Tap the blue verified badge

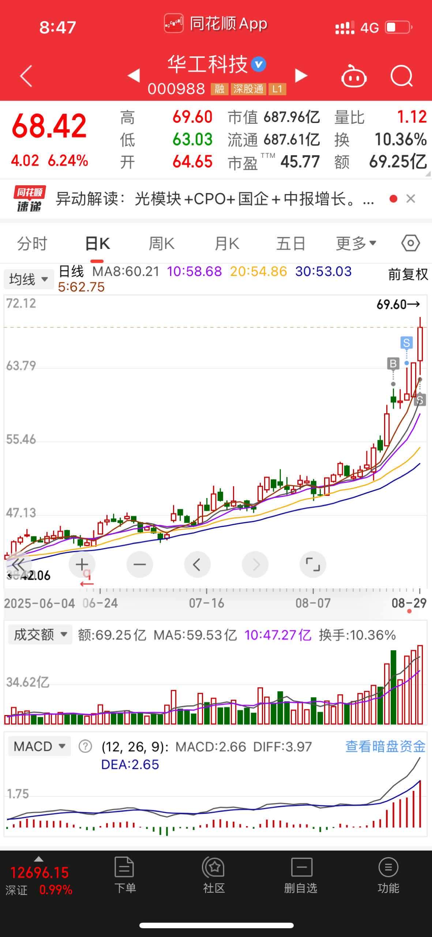click(259, 64)
